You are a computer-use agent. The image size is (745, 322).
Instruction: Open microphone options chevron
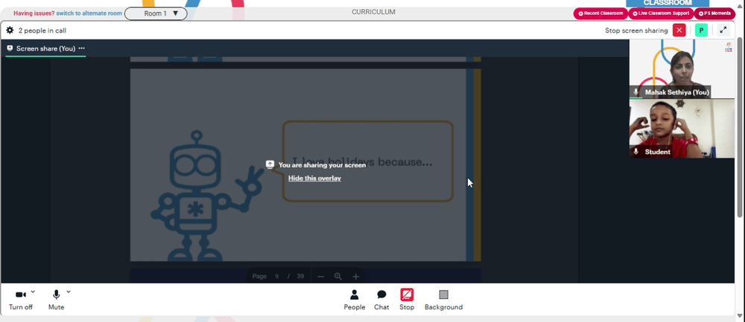[69, 292]
